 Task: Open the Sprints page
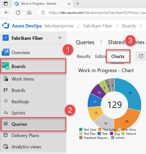click(33, 113)
